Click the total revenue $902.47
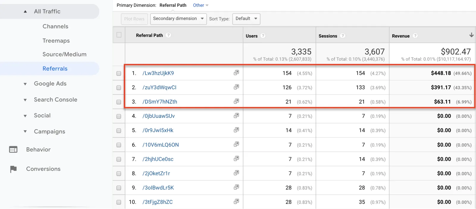The image size is (476, 209). point(456,52)
